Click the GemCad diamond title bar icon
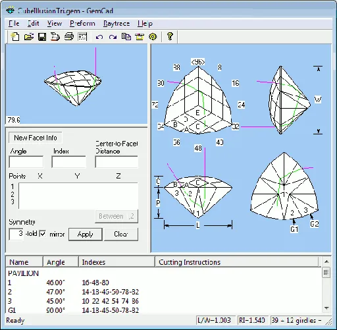 (x=10, y=11)
